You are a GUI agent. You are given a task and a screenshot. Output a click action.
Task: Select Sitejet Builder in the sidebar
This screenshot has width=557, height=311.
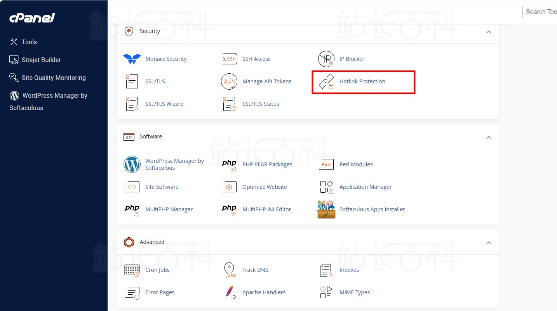tap(41, 60)
